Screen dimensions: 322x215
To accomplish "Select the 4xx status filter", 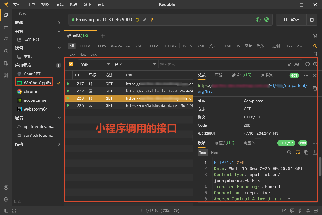I will 83,54.
